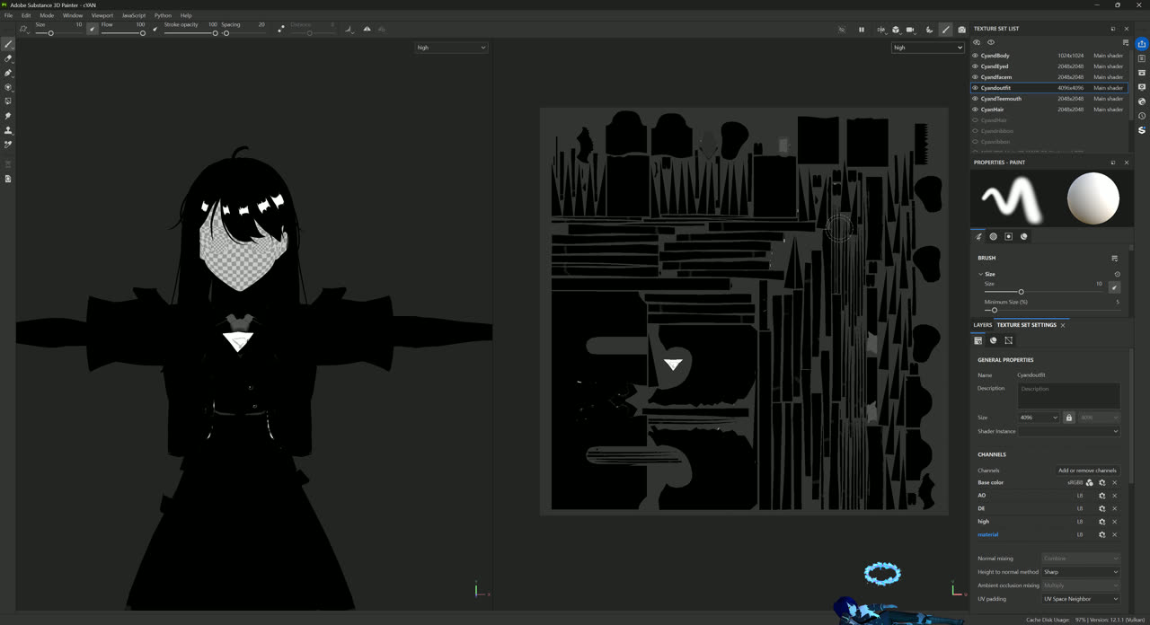Open the Viewport menu

point(102,15)
